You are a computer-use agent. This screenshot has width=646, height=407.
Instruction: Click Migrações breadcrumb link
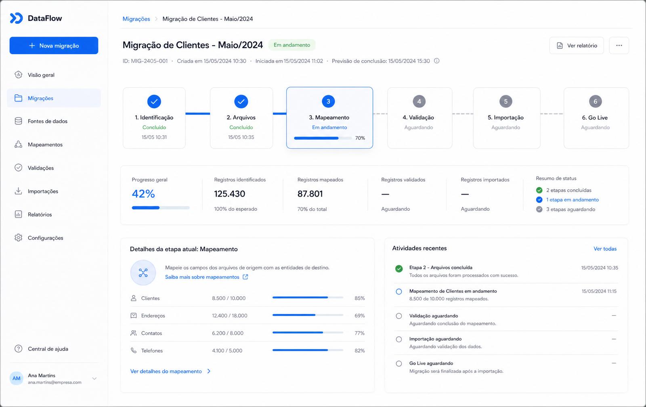(x=136, y=19)
